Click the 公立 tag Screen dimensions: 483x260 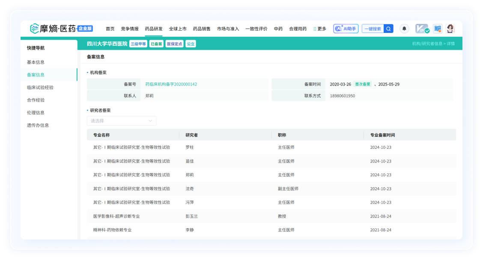[191, 44]
